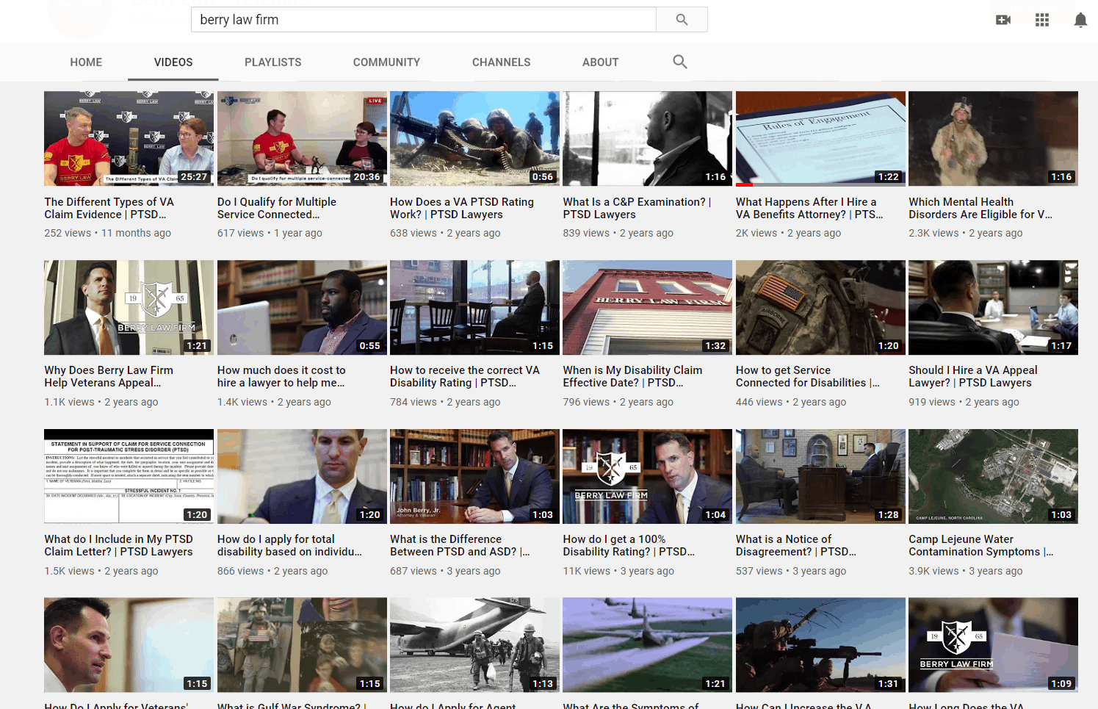Open 'How to receive the correct VA Disability Rating' title
This screenshot has width=1098, height=709.
(465, 377)
